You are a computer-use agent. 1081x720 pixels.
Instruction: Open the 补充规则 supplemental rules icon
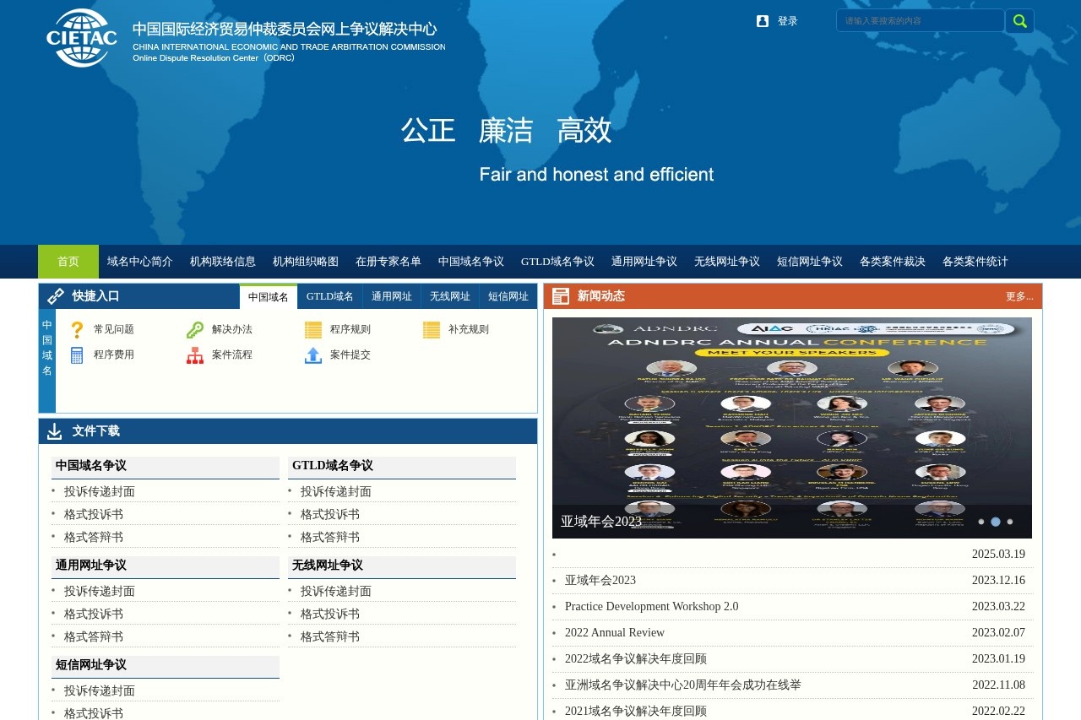click(x=431, y=329)
